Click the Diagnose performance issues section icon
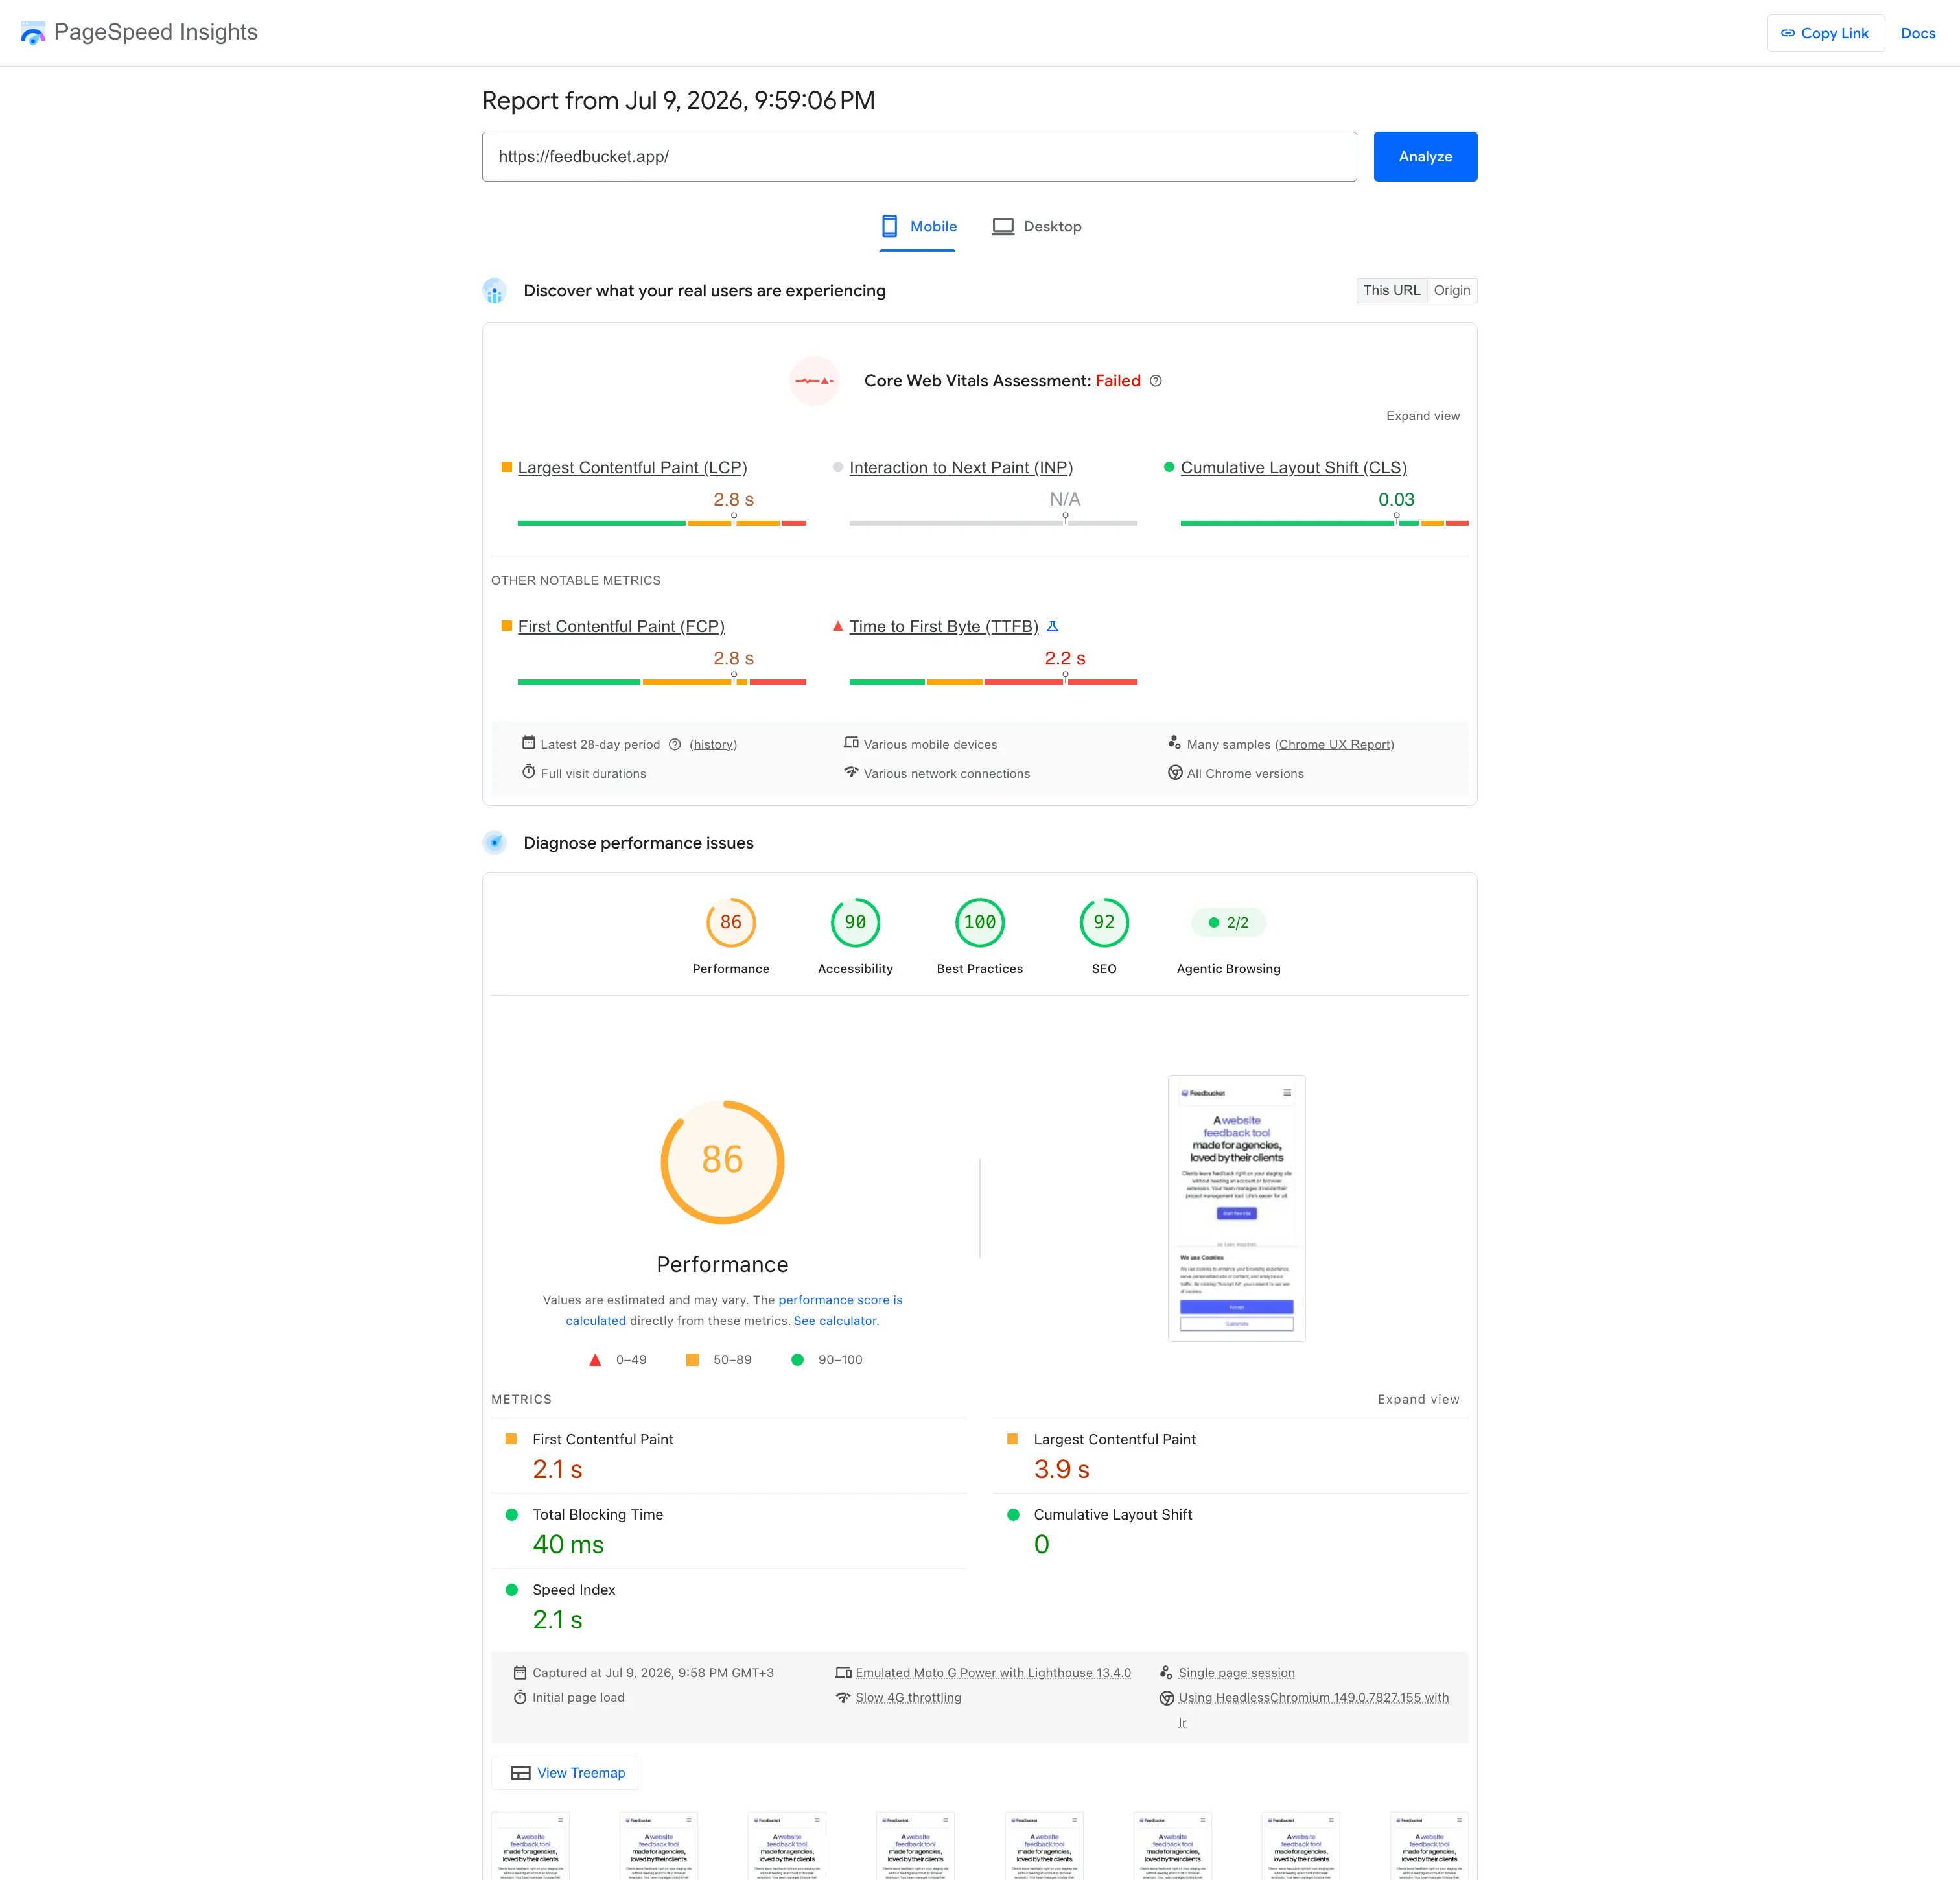Image resolution: width=1960 pixels, height=1880 pixels. (x=494, y=843)
